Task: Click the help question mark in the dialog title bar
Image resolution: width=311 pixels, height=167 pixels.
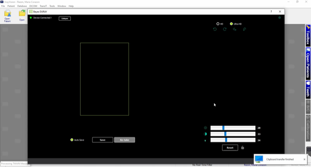Action: pos(271,12)
